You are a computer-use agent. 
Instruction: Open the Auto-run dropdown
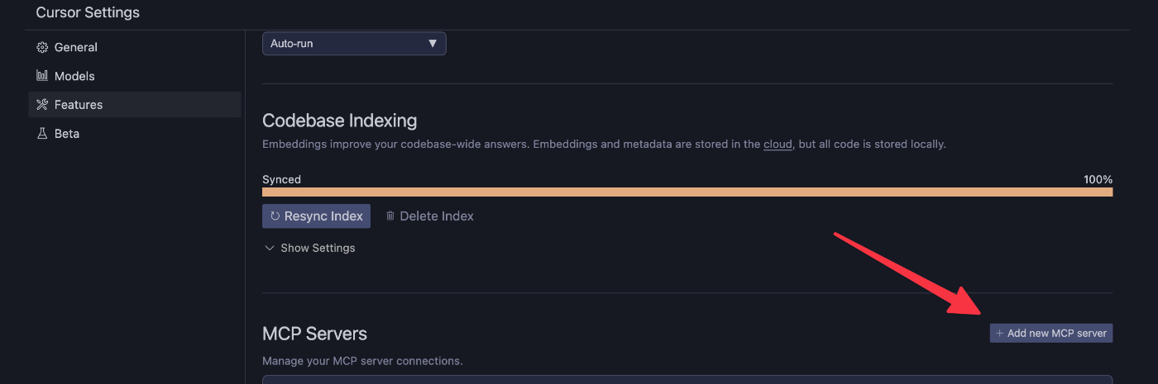tap(354, 44)
